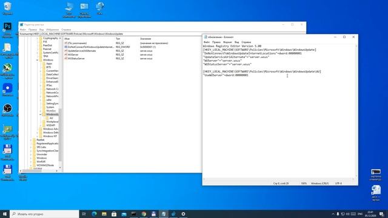Screen dimensions: 388x218
Task: Open the OBS Studio desktop shortcut
Action: [7, 108]
